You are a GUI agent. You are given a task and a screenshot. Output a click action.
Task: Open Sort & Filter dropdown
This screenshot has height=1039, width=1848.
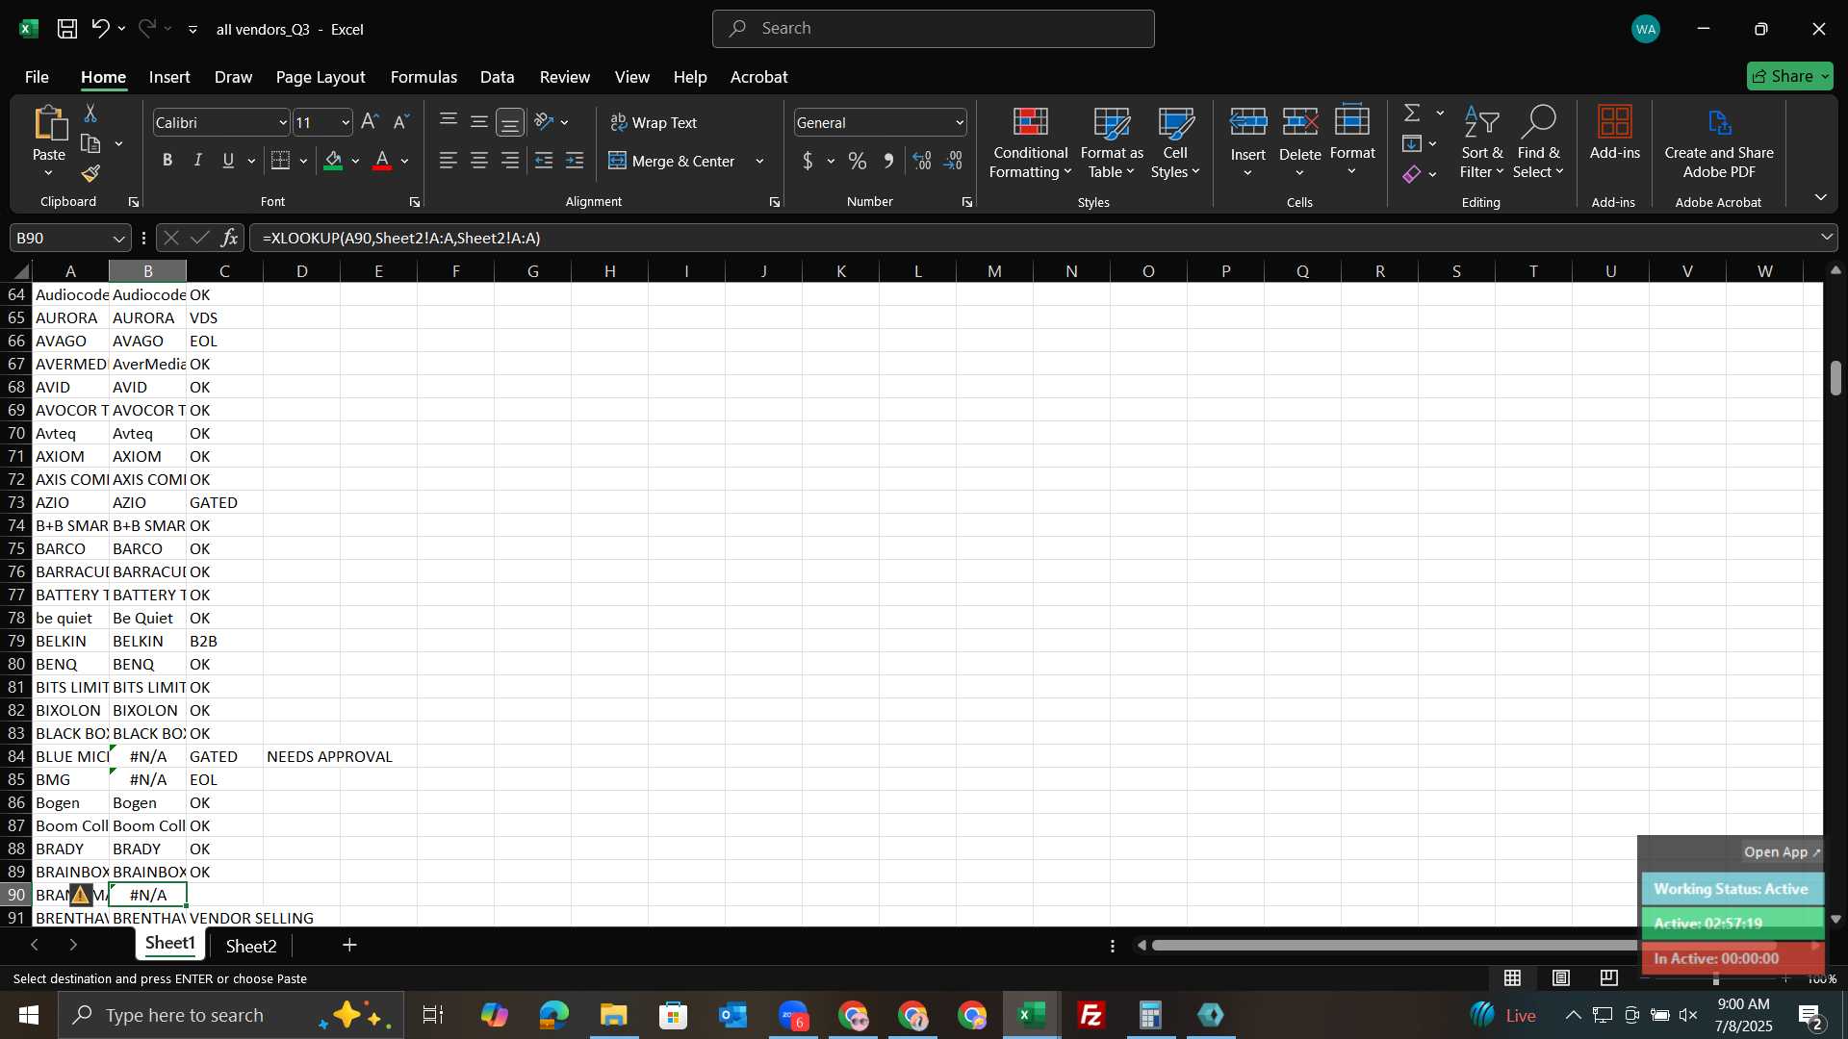tap(1481, 142)
